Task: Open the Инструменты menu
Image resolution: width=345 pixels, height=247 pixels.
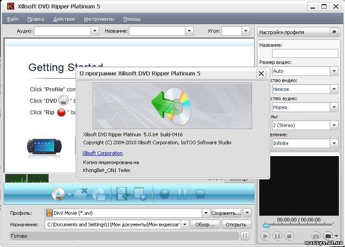Action: click(x=99, y=19)
